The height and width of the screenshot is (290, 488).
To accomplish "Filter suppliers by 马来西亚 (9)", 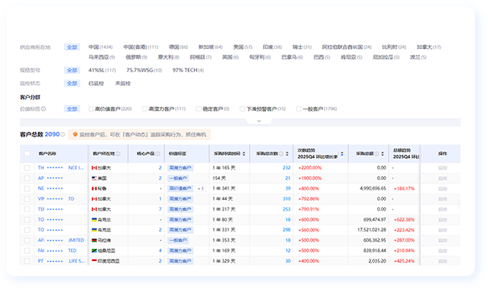I will [x=101, y=57].
